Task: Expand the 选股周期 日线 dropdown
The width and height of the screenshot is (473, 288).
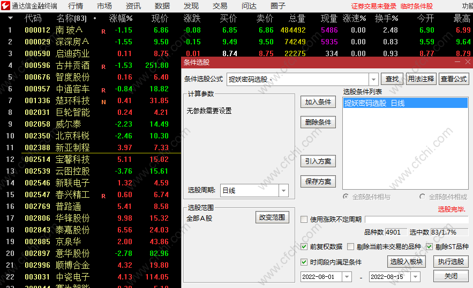Action: tap(283, 191)
